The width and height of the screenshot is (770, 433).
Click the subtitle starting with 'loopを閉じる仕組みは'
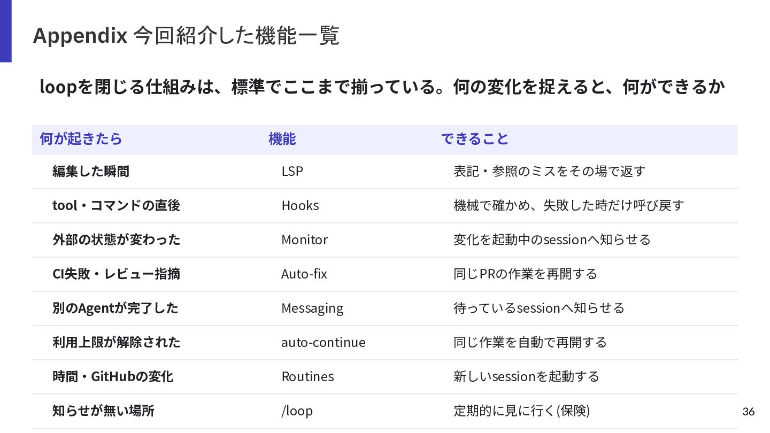point(382,87)
